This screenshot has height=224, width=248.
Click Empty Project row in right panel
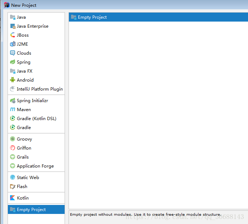click(158, 17)
